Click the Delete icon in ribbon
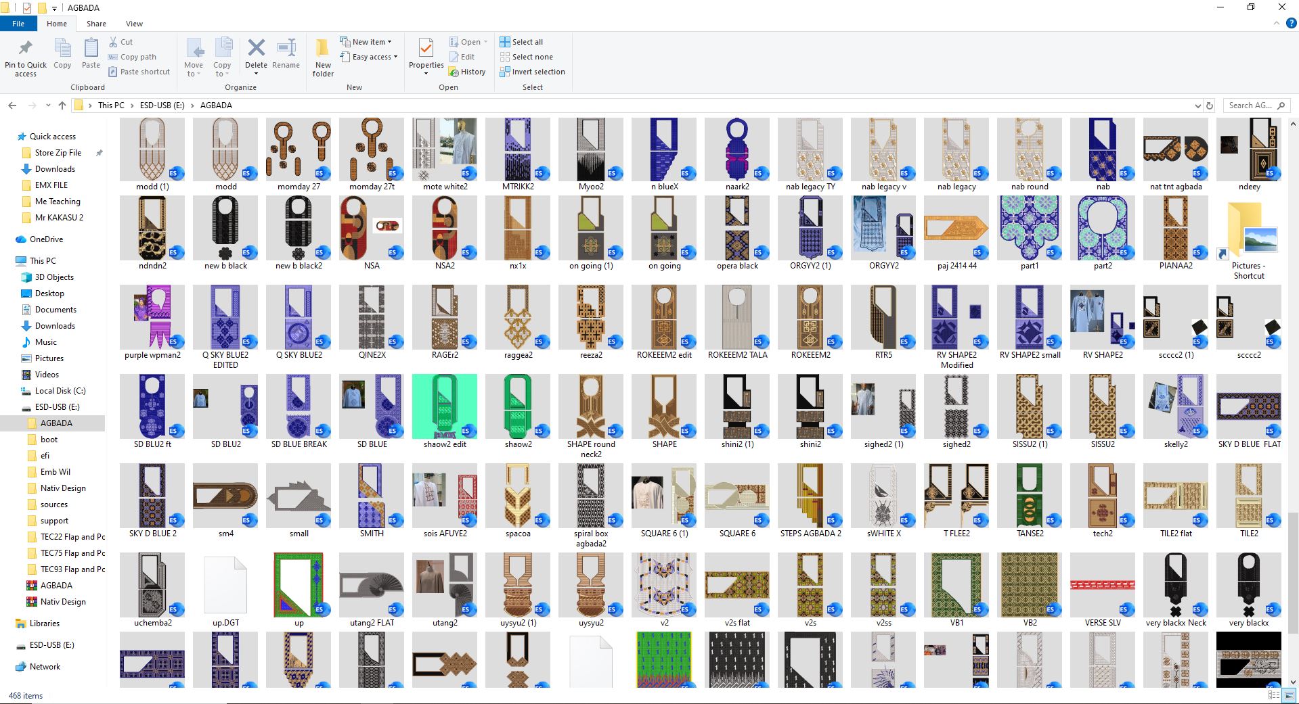The height and width of the screenshot is (704, 1299). 256,48
